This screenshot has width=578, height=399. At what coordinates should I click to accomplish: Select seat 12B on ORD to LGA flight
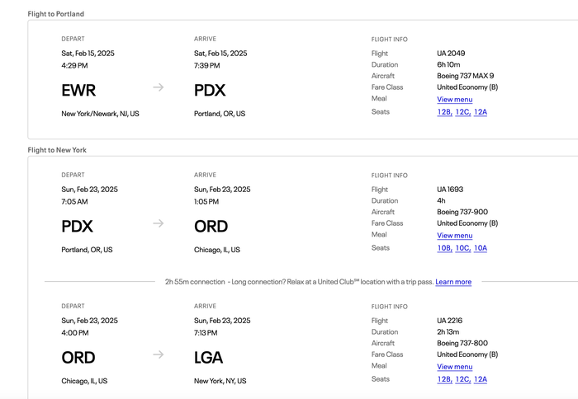tap(444, 379)
